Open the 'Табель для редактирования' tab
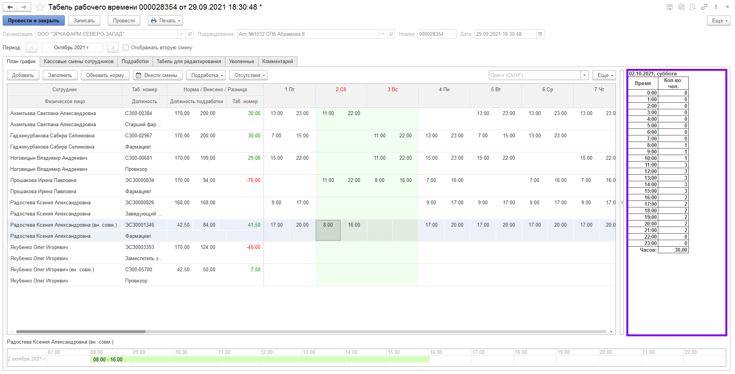Viewport: 735px width, 374px height. 188,62
